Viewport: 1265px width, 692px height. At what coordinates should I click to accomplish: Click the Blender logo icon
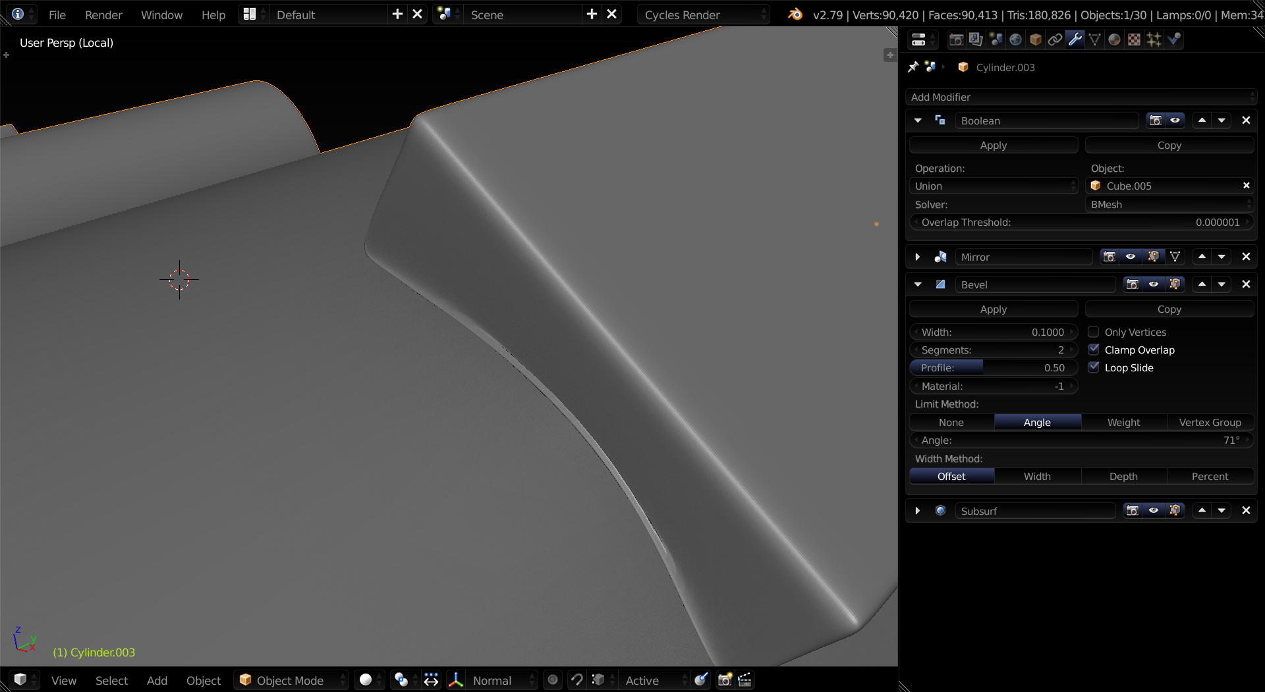click(x=795, y=14)
